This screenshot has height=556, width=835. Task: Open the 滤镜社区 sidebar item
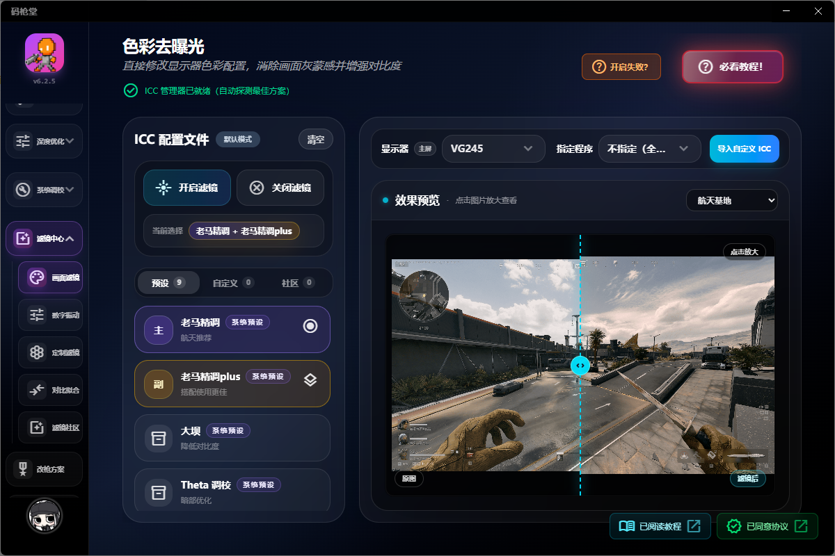pyautogui.click(x=51, y=427)
